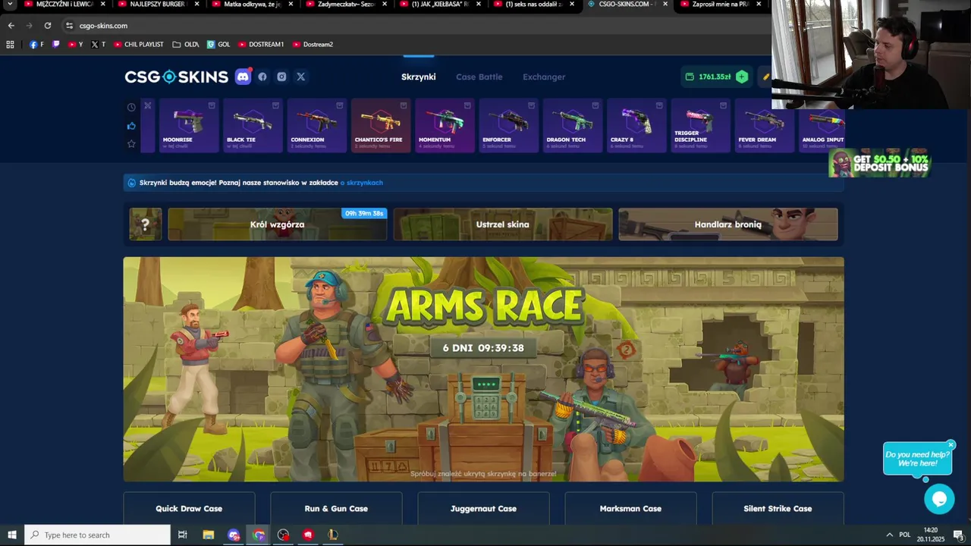Screen dimensions: 971x546
Task: Open the GOL bookmark
Action: click(218, 44)
